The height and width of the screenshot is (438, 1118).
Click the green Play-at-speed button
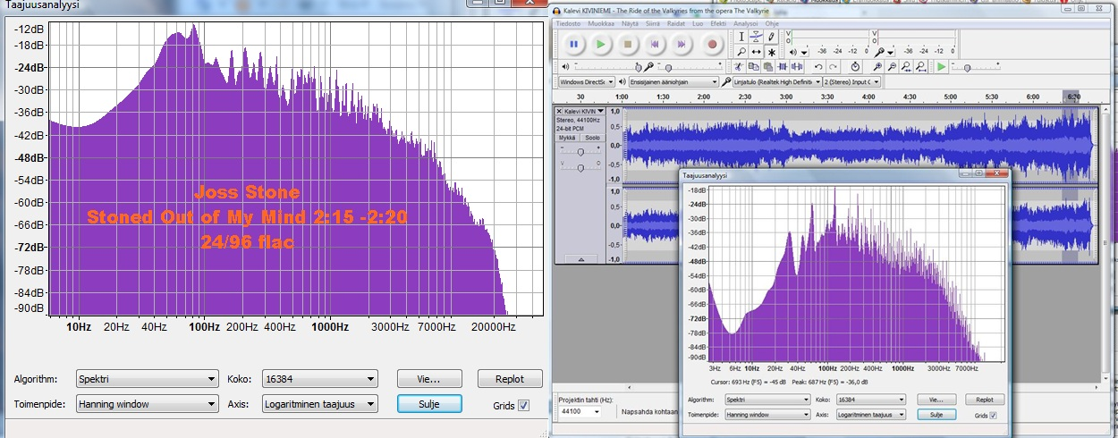941,67
